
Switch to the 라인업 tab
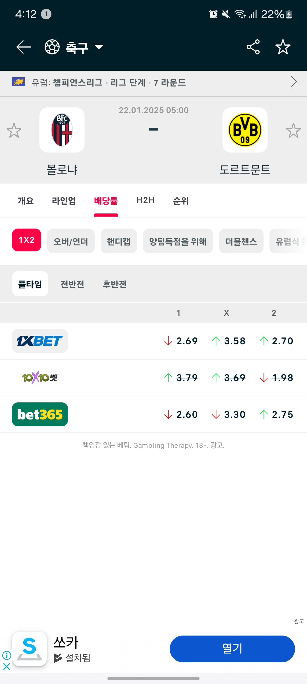click(x=64, y=201)
